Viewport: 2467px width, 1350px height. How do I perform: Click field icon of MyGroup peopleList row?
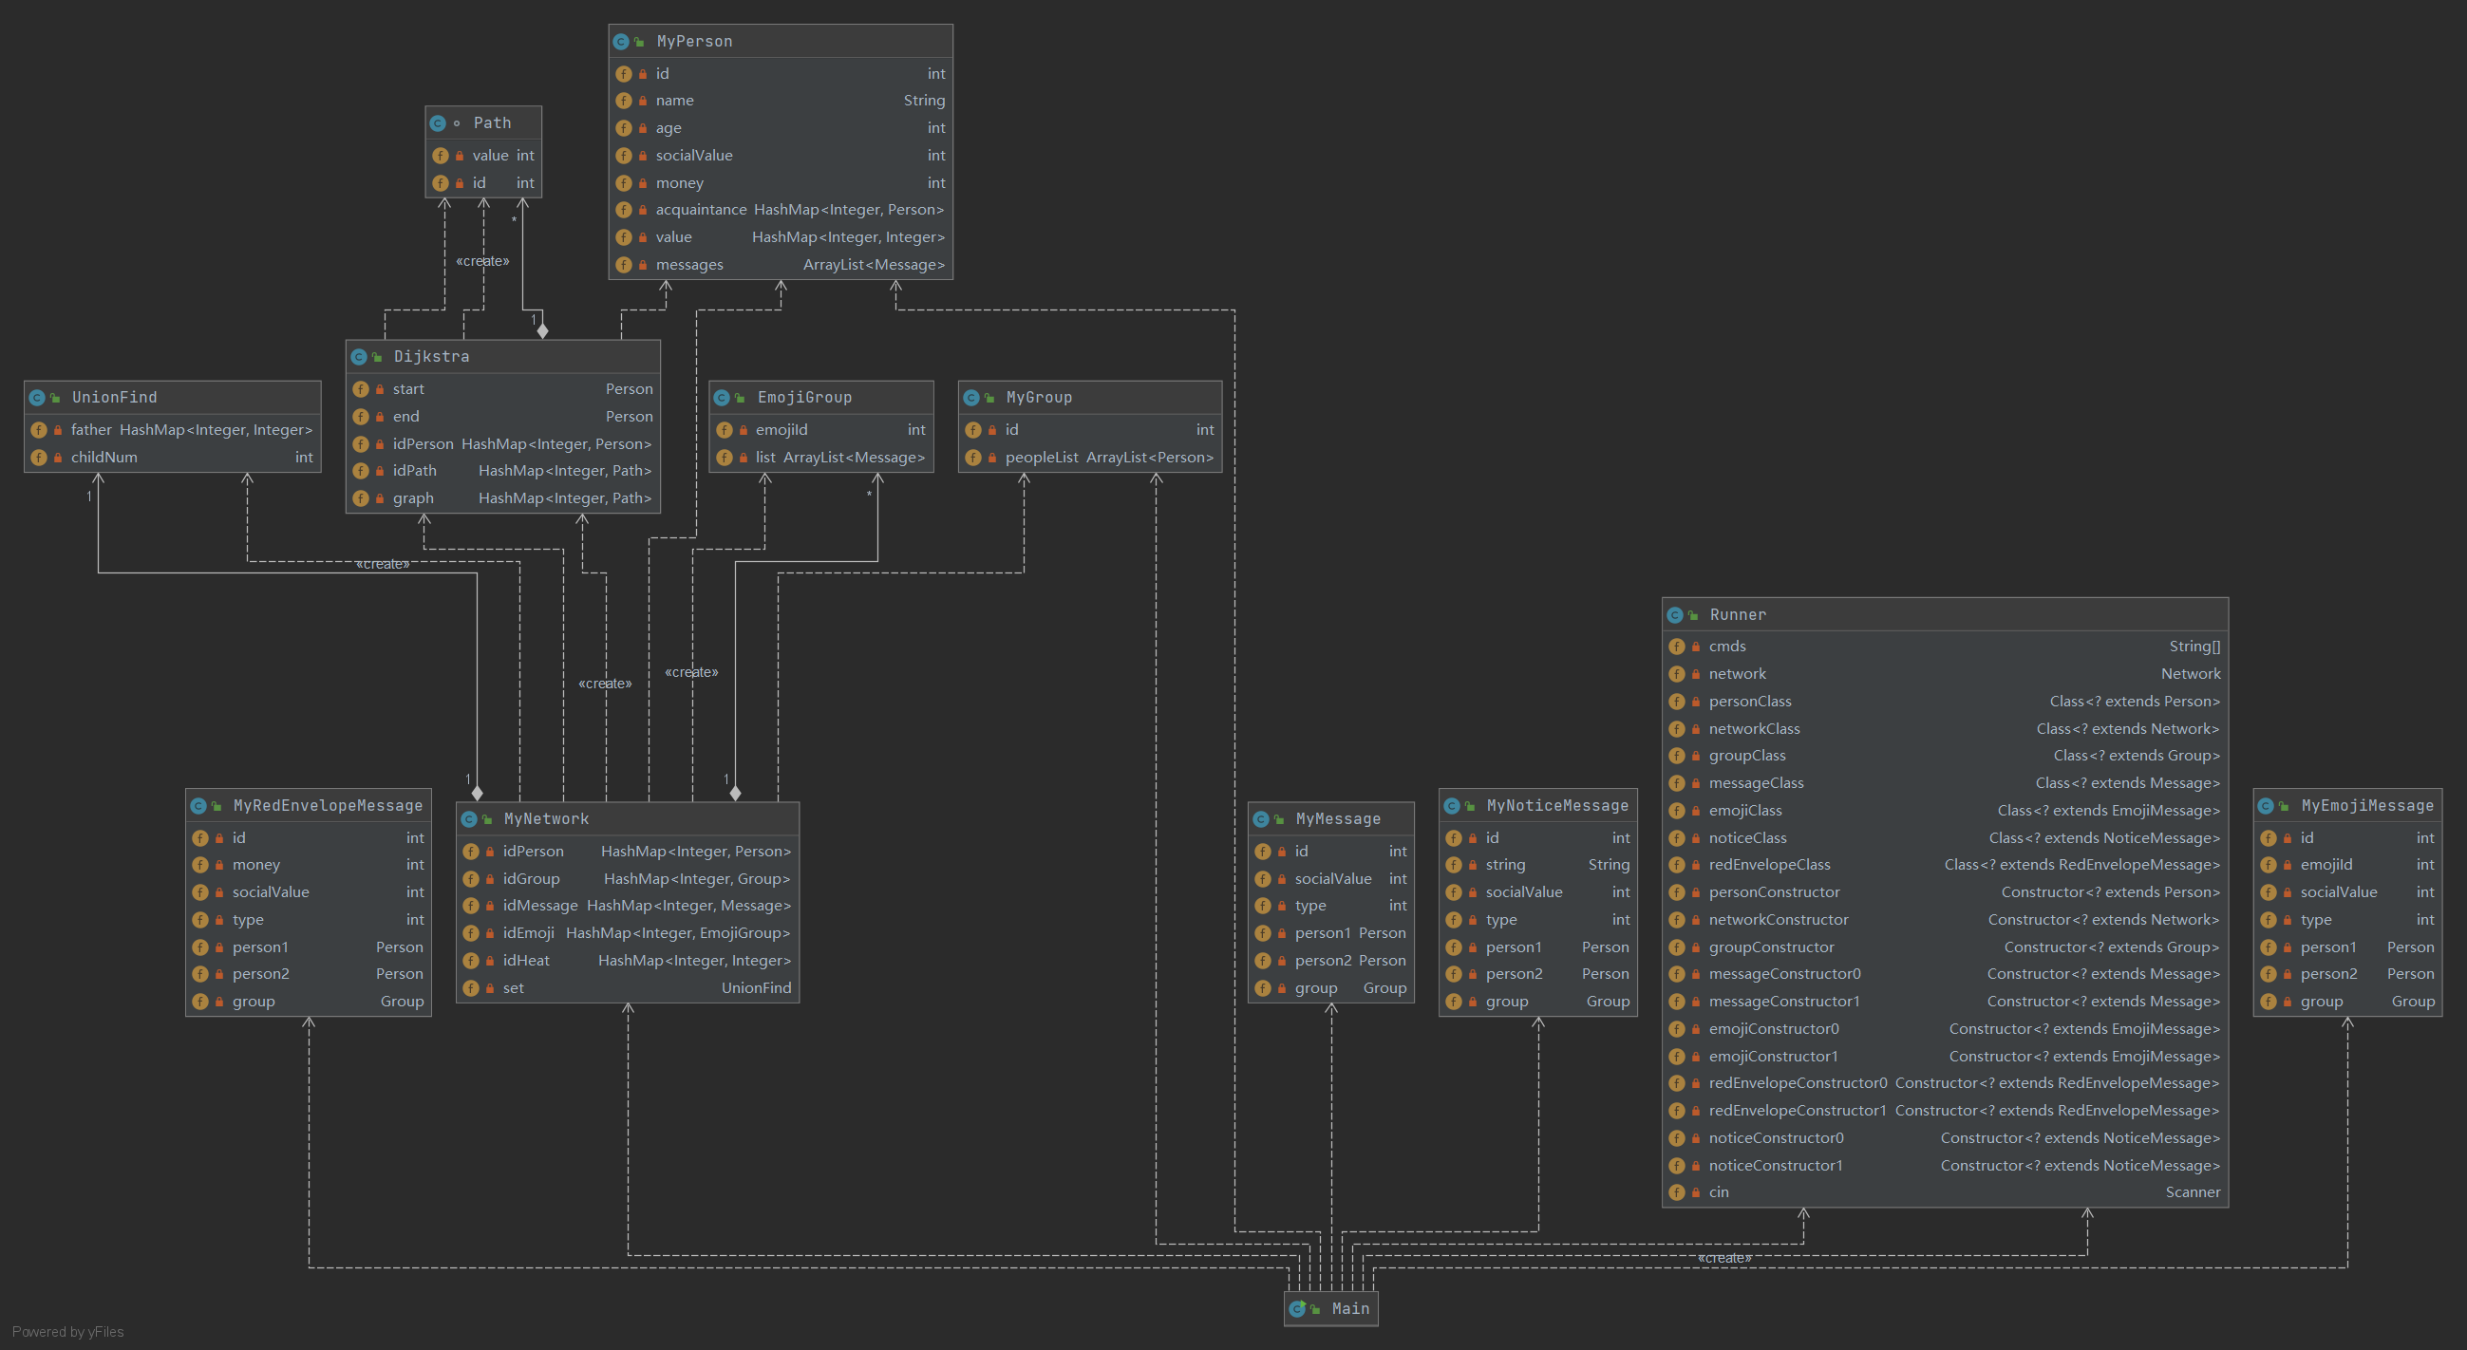[974, 458]
